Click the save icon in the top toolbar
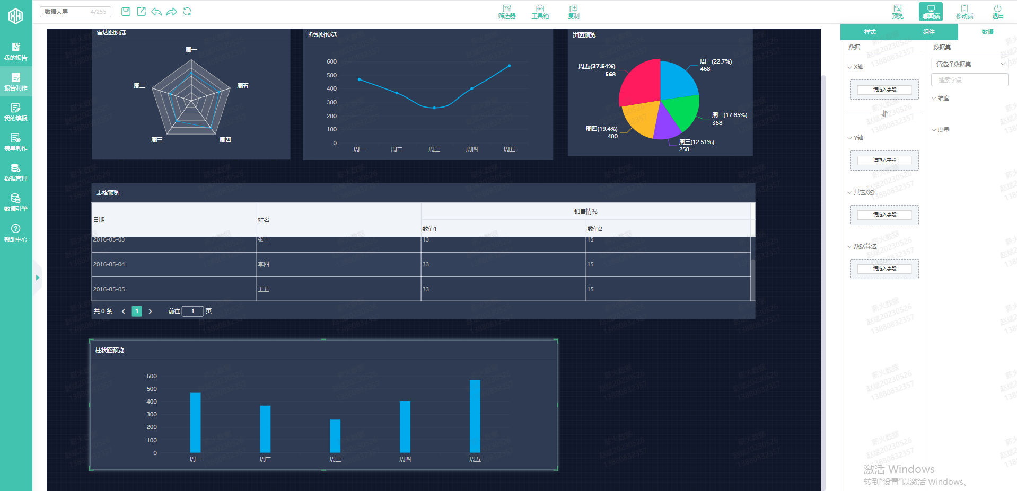The width and height of the screenshot is (1017, 491). (126, 12)
